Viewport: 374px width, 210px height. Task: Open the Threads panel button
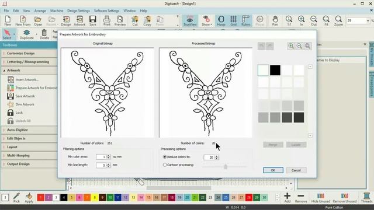tap(366, 198)
